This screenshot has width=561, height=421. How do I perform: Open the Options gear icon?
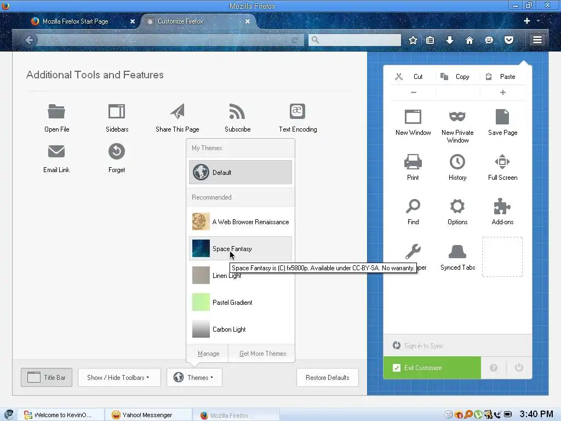pos(457,206)
